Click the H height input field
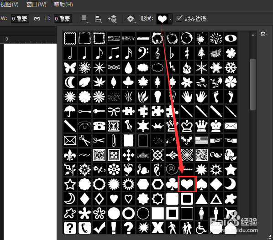This screenshot has height=240, width=273. point(63,19)
